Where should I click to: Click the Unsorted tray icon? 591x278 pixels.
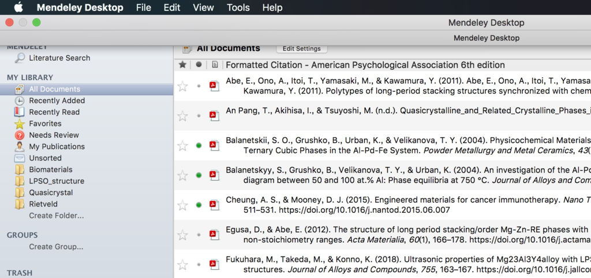pos(19,158)
